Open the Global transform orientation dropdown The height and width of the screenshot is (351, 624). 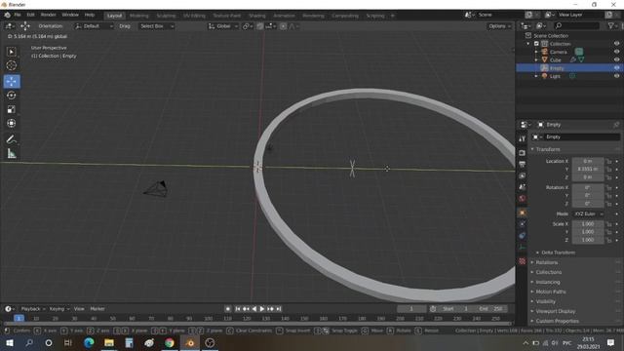coord(223,26)
